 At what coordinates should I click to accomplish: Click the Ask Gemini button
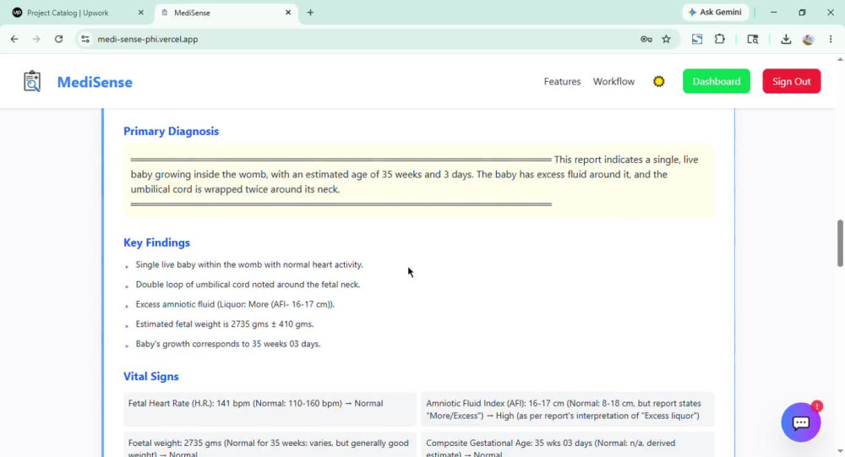coord(715,12)
